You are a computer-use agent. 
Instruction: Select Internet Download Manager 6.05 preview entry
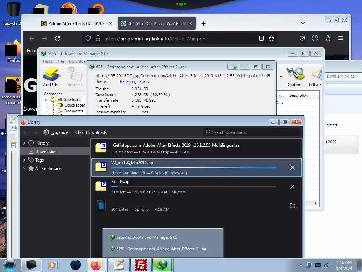click(163, 237)
